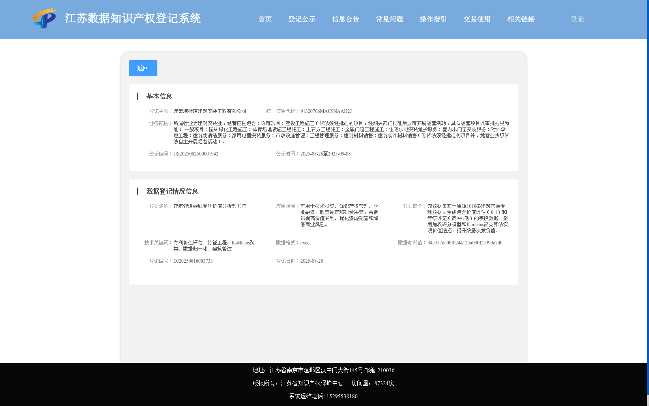This screenshot has height=406, width=649.
Task: Open the 常见问题 menu item
Action: coord(389,19)
